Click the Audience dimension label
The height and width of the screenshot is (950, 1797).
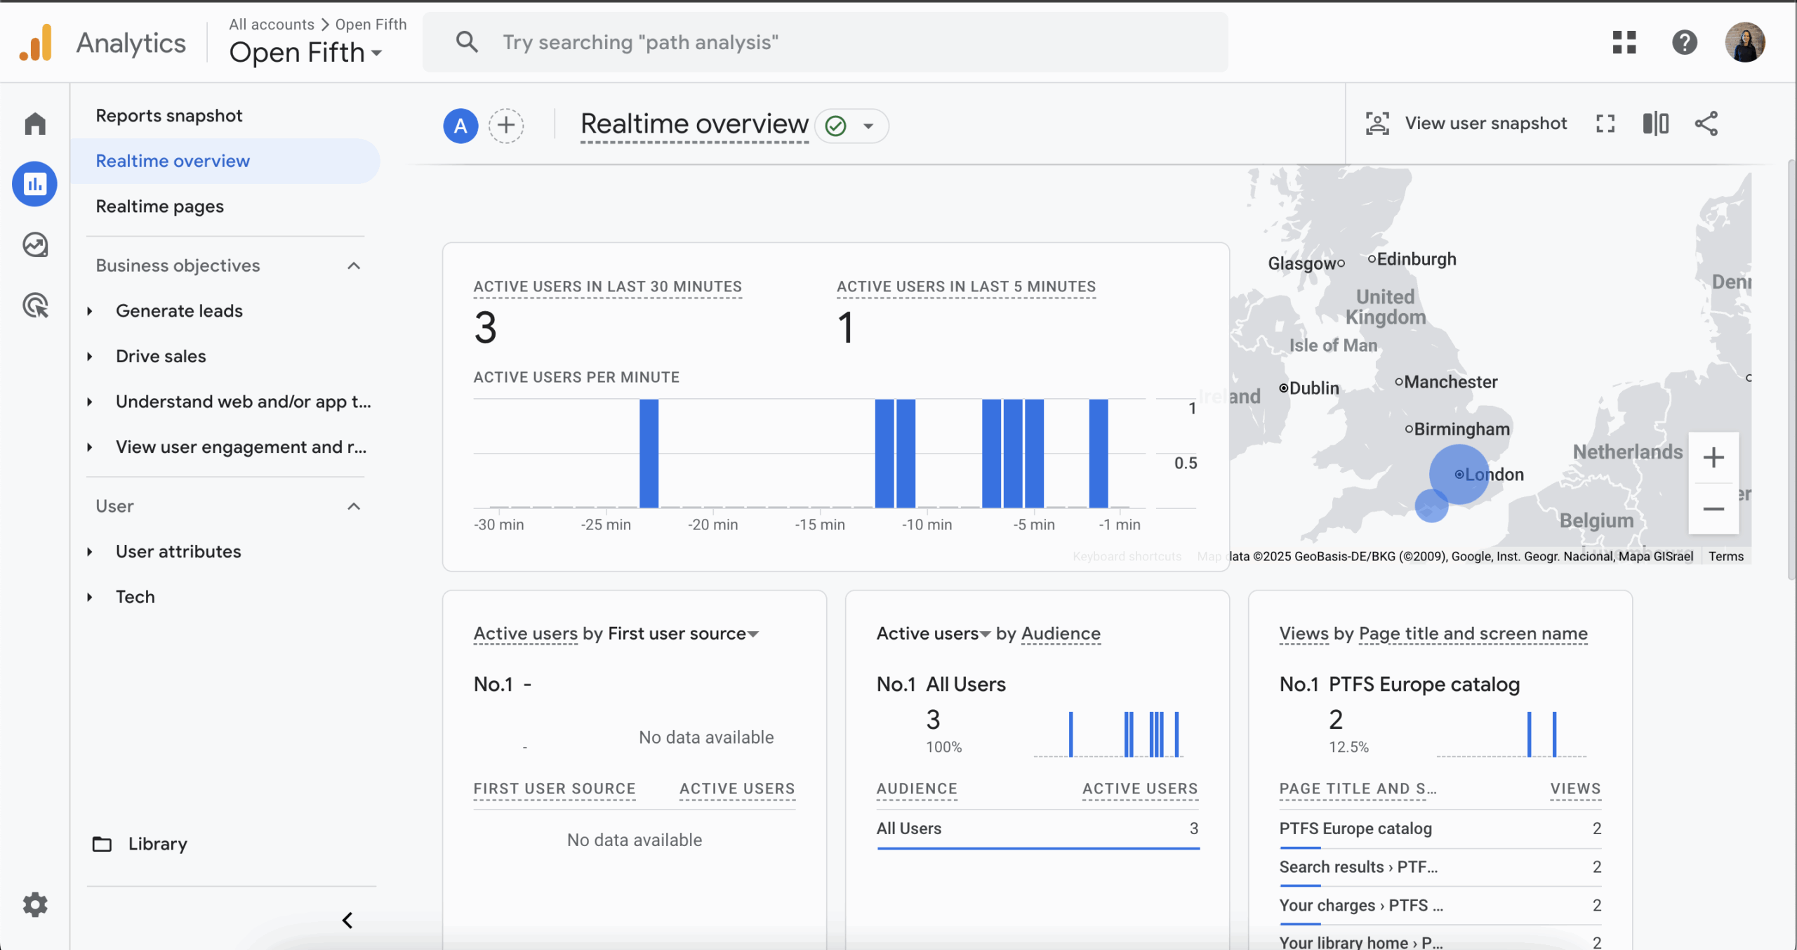[x=1061, y=634]
